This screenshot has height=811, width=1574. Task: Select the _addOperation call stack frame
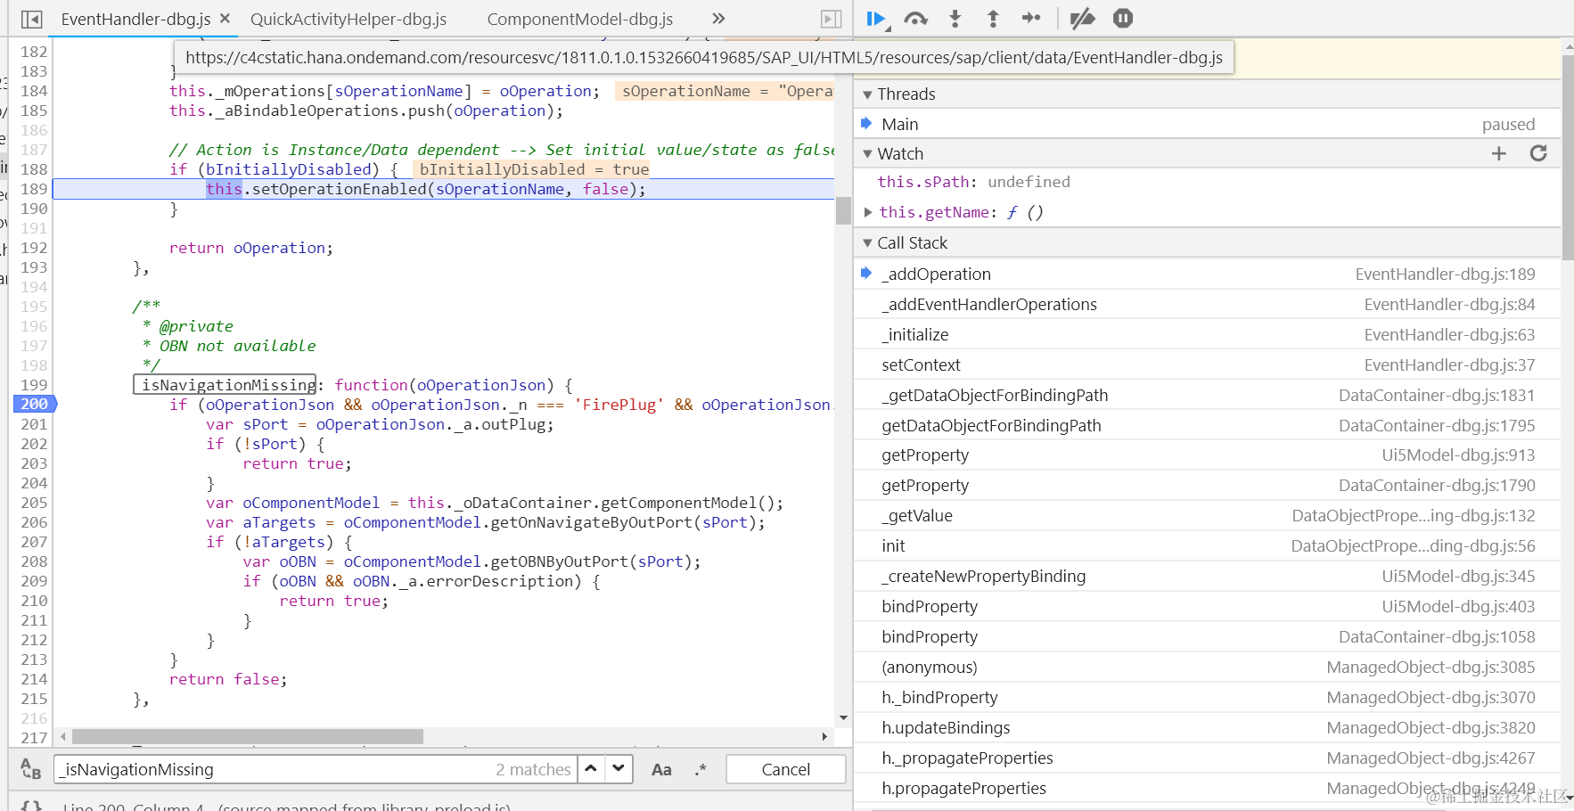pyautogui.click(x=1208, y=274)
